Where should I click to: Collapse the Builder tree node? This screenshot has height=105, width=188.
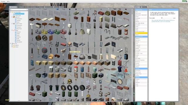pos(12,30)
